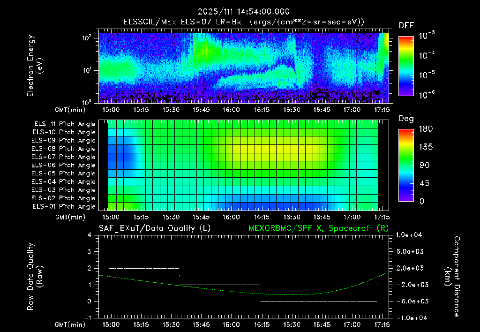Click the data quality axis value 4
Screen dimensions: 480x332
click(x=89, y=235)
